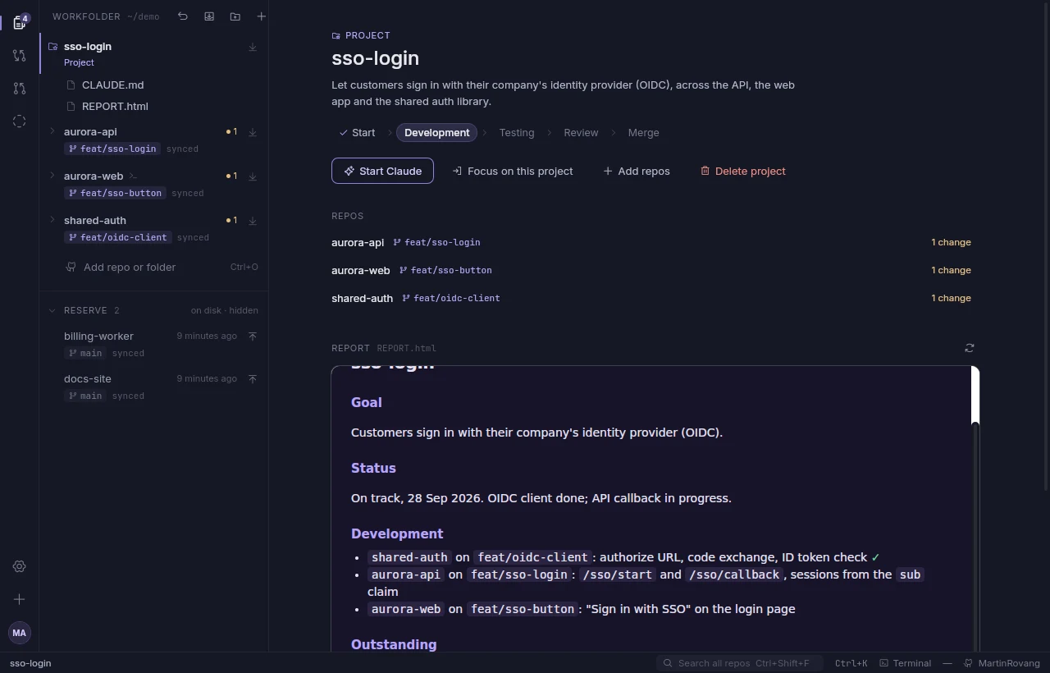Click the feat/sso-button branch badge in sidebar
Viewport: 1050px width, 673px height.
point(115,193)
